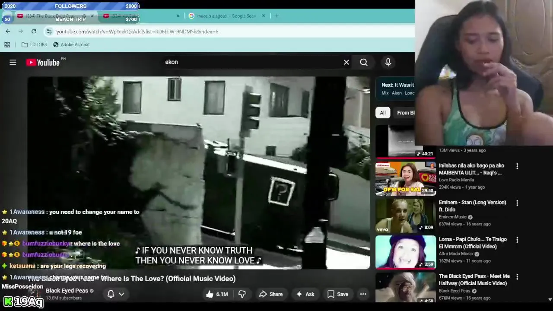Open the Ask AI button

coord(305,294)
